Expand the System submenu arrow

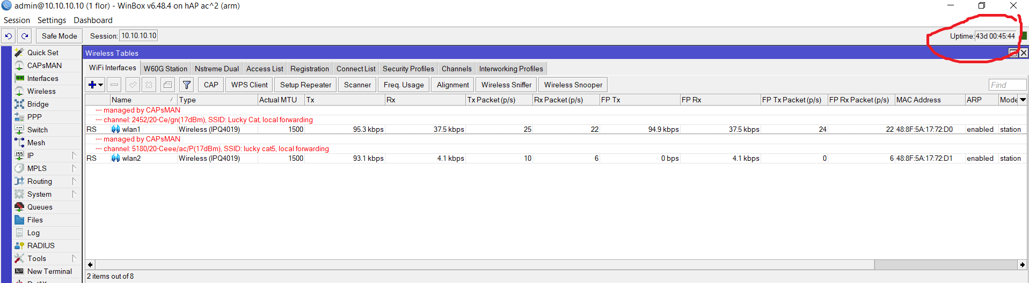(75, 194)
